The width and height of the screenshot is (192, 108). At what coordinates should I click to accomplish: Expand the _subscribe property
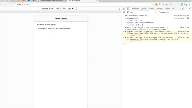[x=127, y=23]
